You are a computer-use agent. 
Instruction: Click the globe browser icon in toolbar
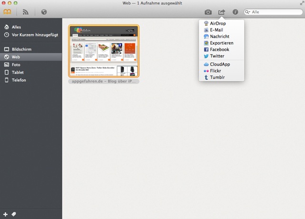(x=44, y=12)
